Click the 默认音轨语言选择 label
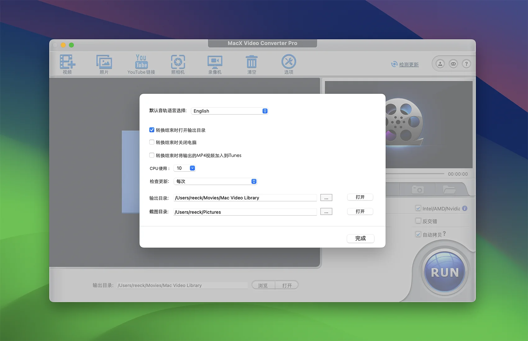This screenshot has height=341, width=528. pyautogui.click(x=168, y=111)
